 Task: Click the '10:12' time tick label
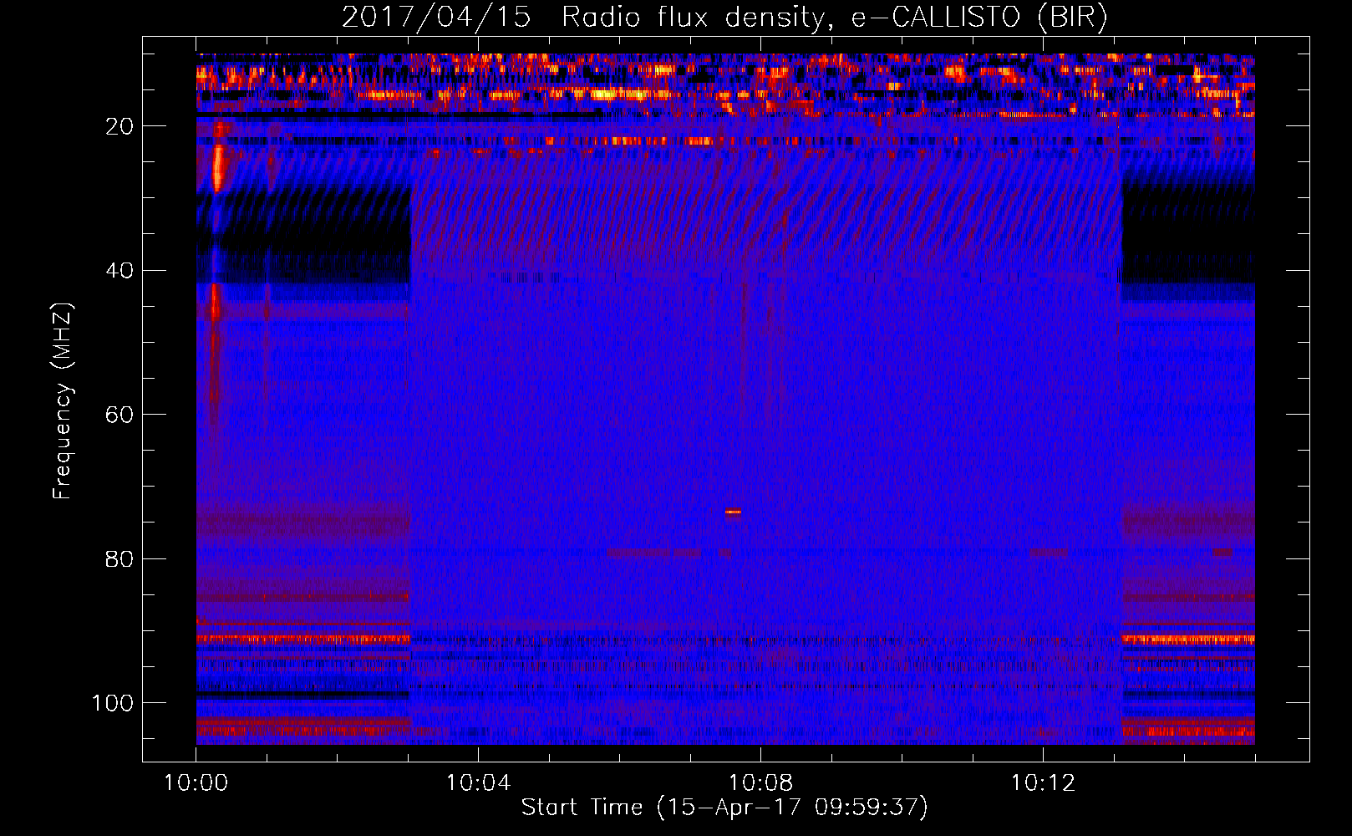(x=1043, y=783)
